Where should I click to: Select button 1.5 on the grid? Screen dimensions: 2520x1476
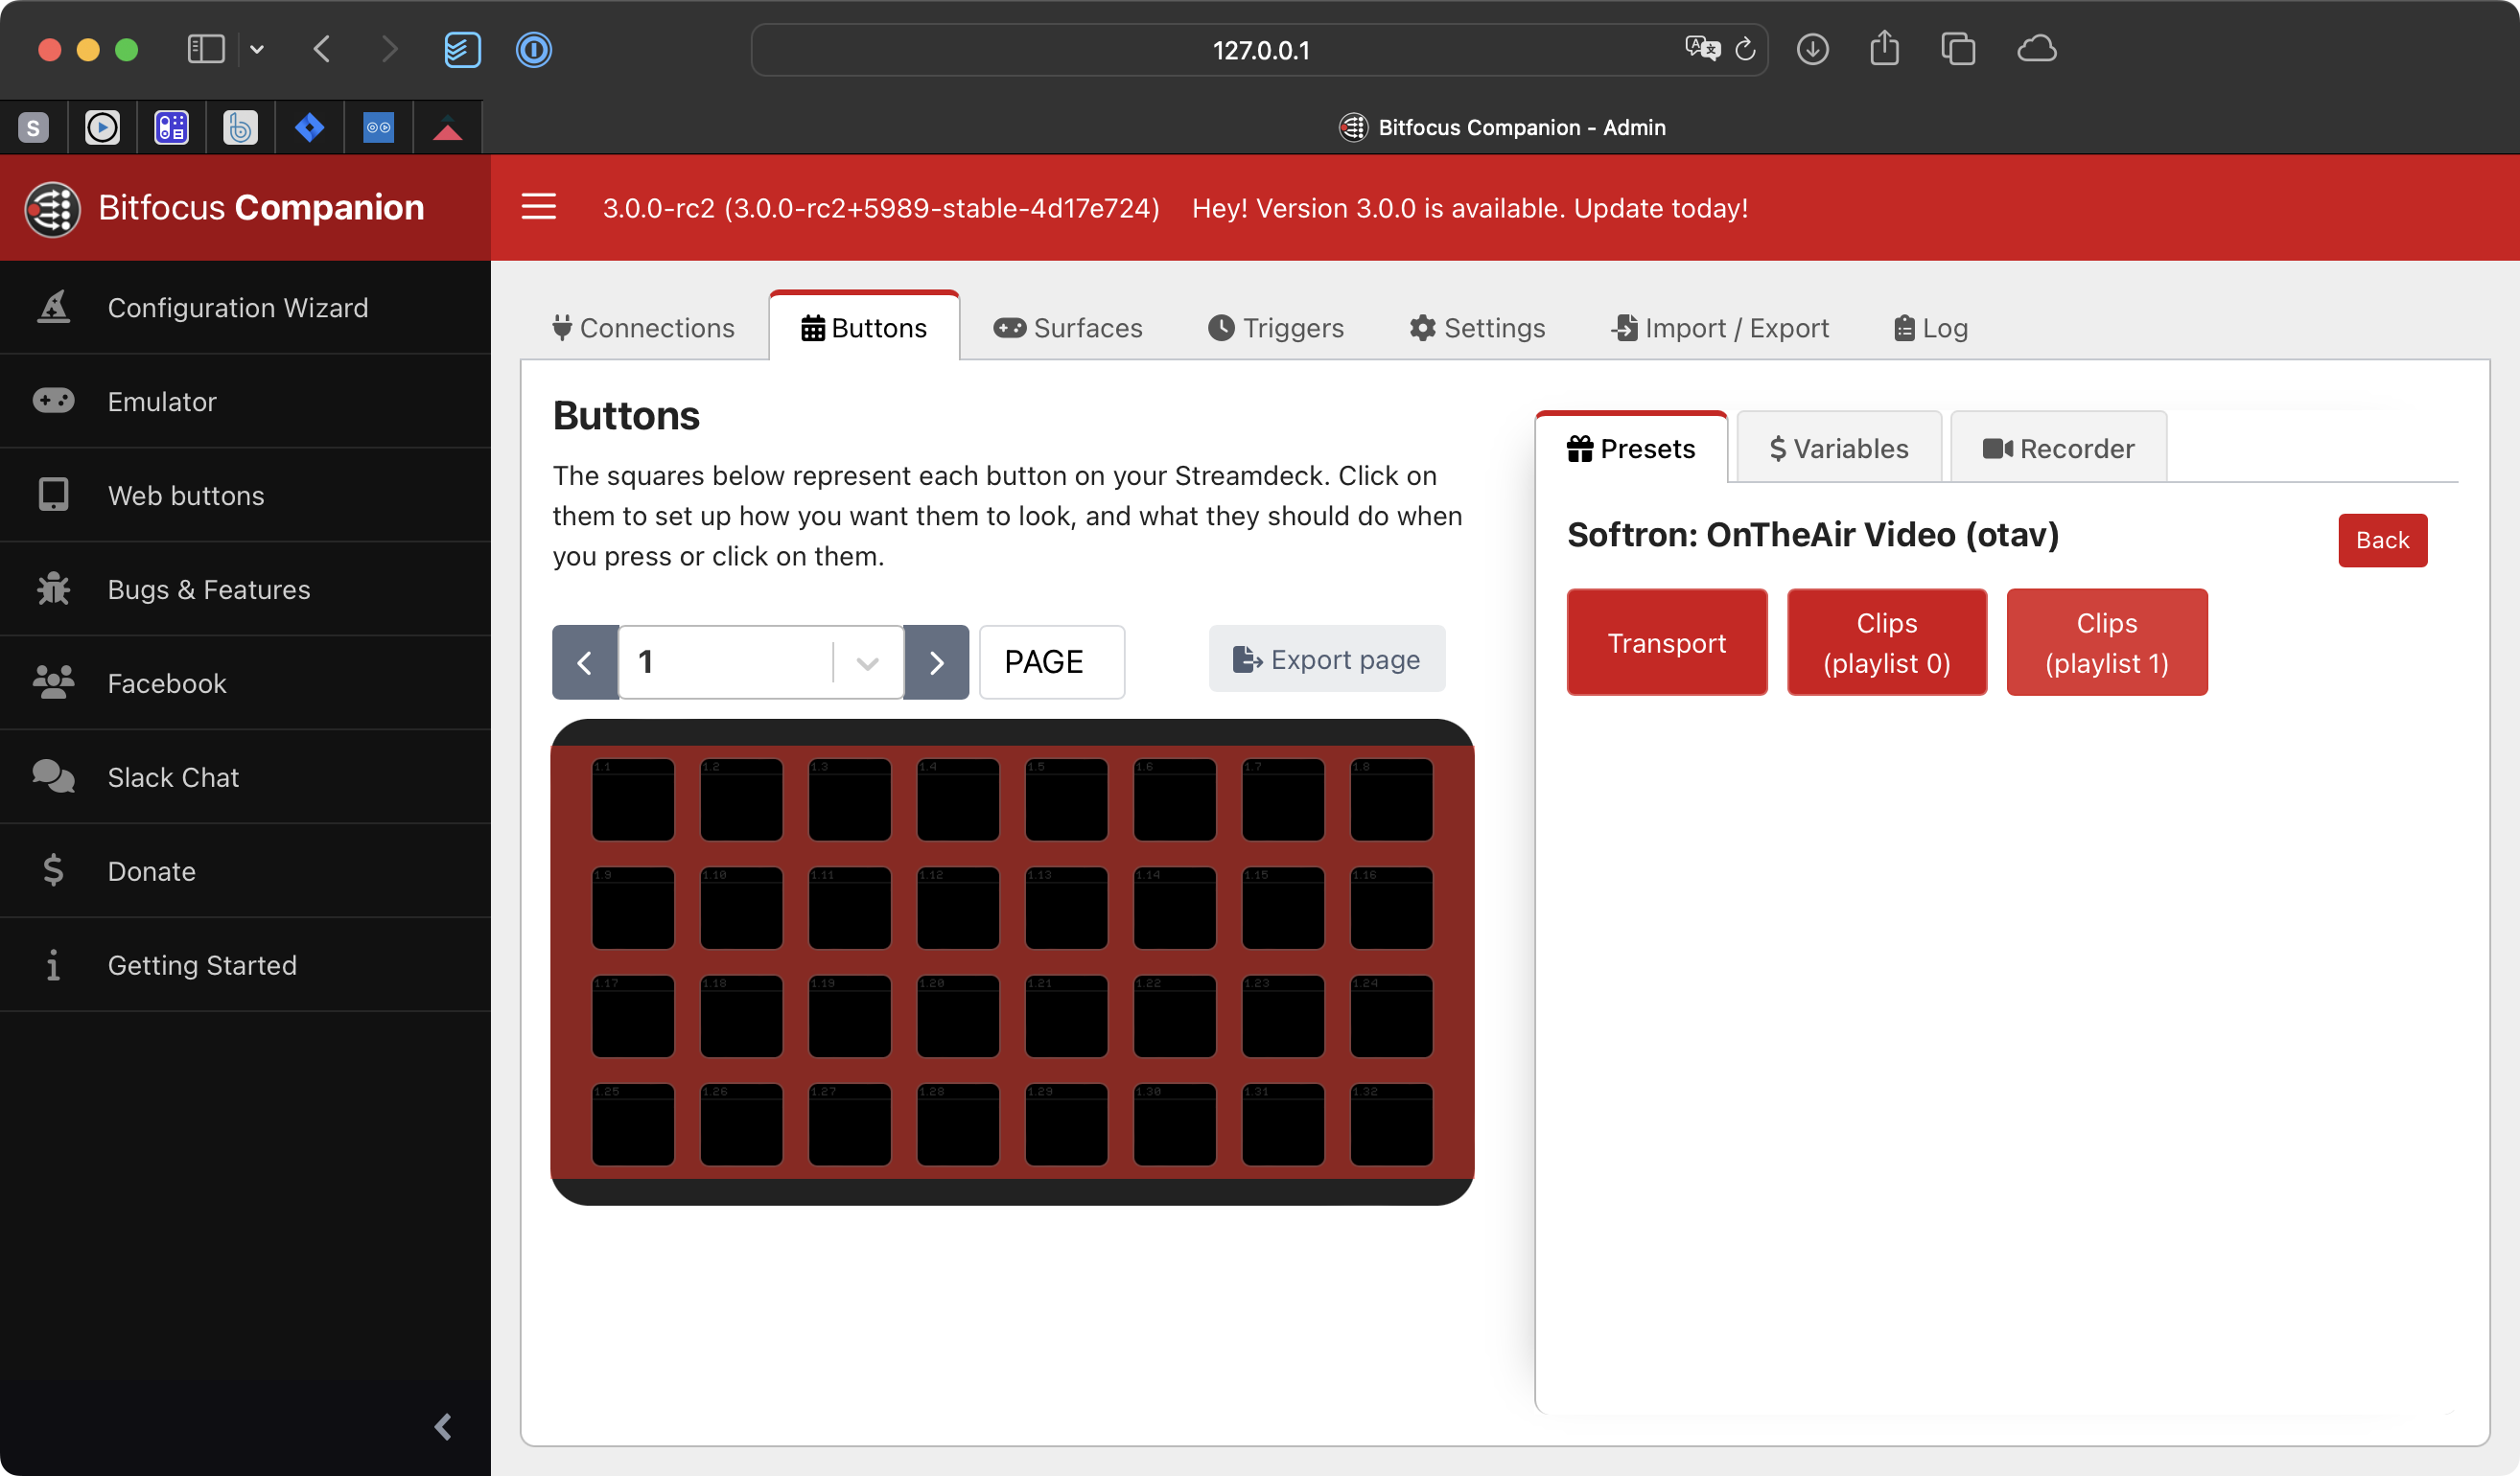(x=1066, y=799)
